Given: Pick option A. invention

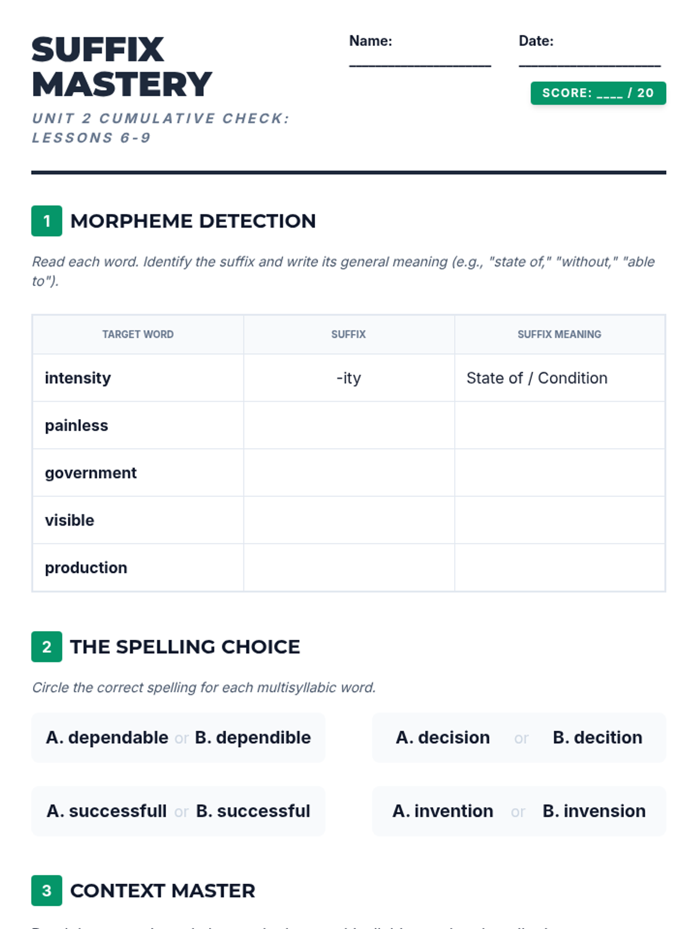Looking at the screenshot, I should pyautogui.click(x=443, y=811).
